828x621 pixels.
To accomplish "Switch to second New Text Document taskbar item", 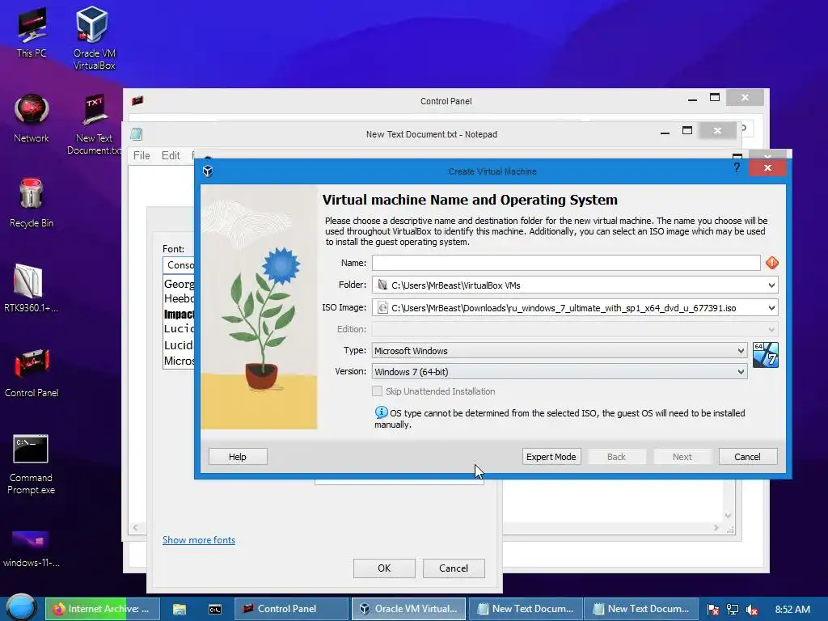I will click(x=641, y=609).
